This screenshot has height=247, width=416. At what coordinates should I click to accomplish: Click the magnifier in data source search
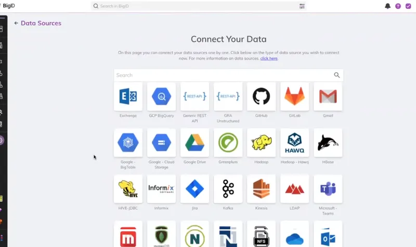point(336,75)
